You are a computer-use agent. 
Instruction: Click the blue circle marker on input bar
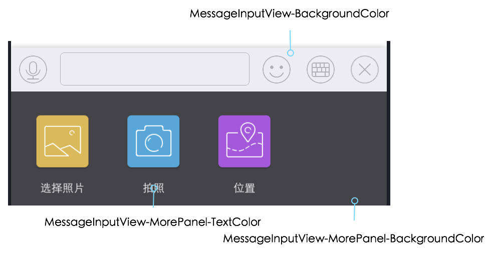(x=291, y=53)
